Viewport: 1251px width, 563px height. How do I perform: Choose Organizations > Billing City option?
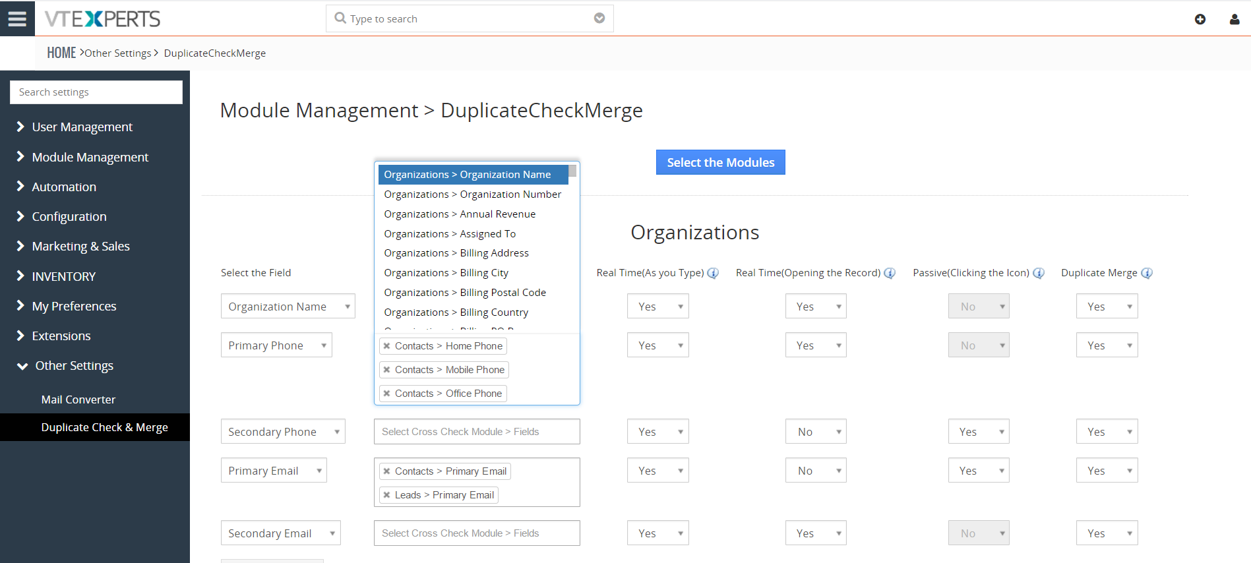click(473, 273)
